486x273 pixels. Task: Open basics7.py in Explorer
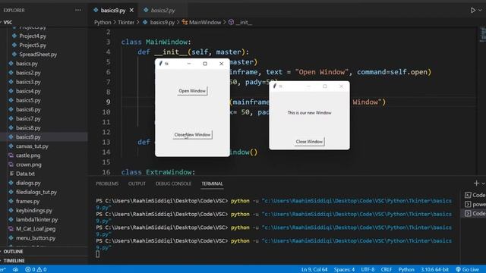pos(28,118)
